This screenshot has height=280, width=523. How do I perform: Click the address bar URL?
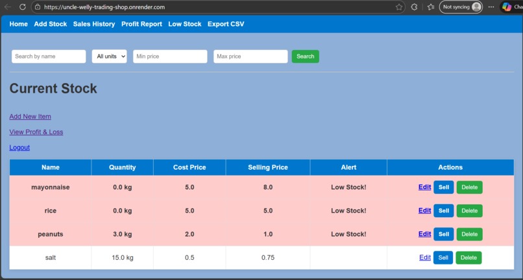pos(104,7)
